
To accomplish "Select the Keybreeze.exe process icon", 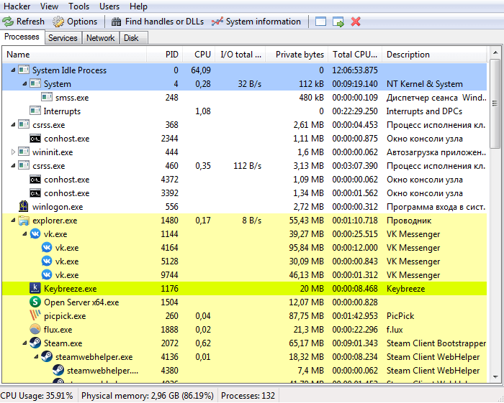I will coord(35,289).
